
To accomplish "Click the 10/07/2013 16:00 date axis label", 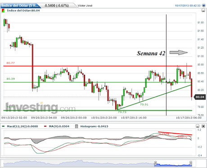I will tap(134, 118).
